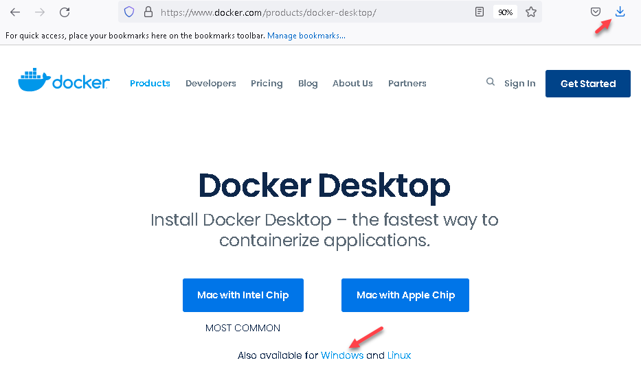Click the Manage bookmarks link
Image resolution: width=641 pixels, height=382 pixels.
tap(306, 36)
